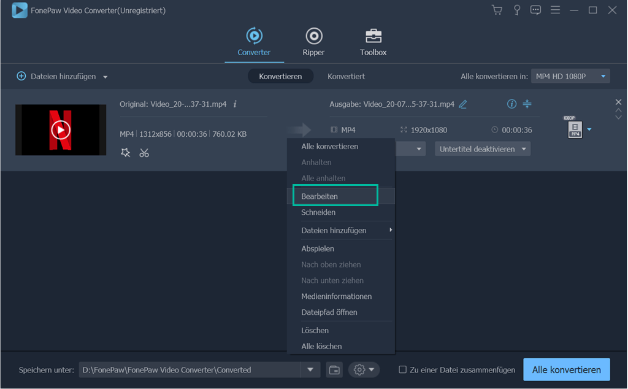Image resolution: width=628 pixels, height=389 pixels.
Task: Open the feedback chat icon
Action: (x=535, y=10)
